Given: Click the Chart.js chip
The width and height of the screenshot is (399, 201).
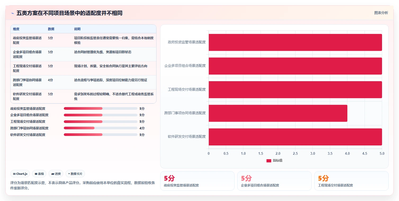Looking at the screenshot, I should 20,174.
